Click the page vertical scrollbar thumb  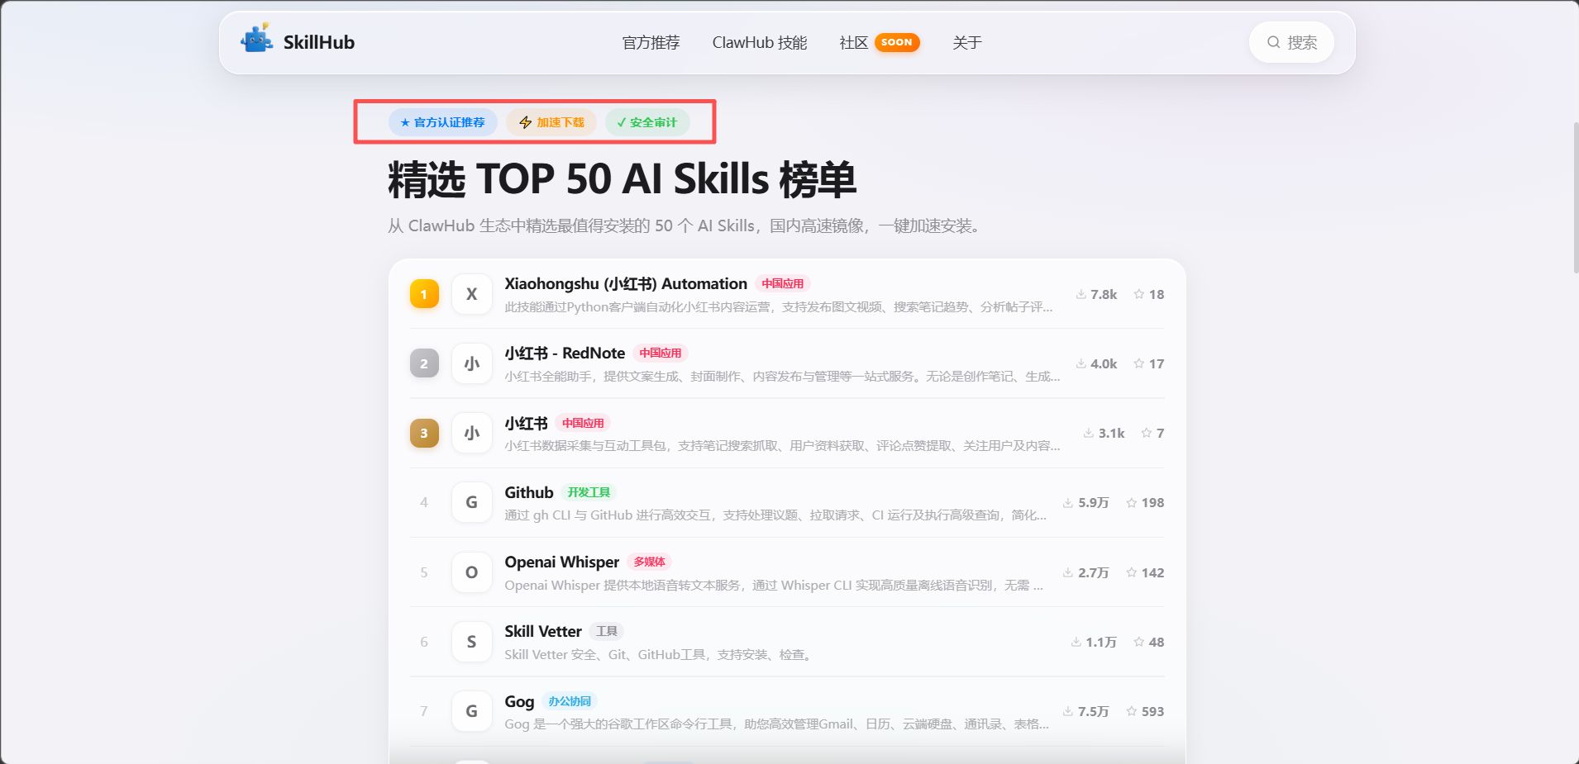click(x=1576, y=198)
